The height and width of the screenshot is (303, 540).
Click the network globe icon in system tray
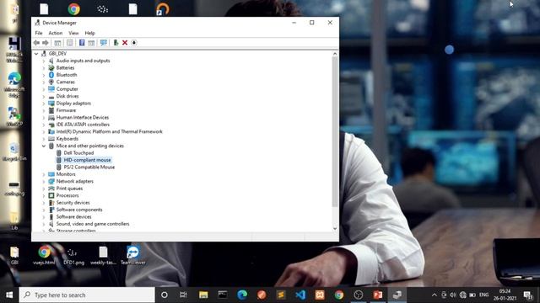point(462,295)
